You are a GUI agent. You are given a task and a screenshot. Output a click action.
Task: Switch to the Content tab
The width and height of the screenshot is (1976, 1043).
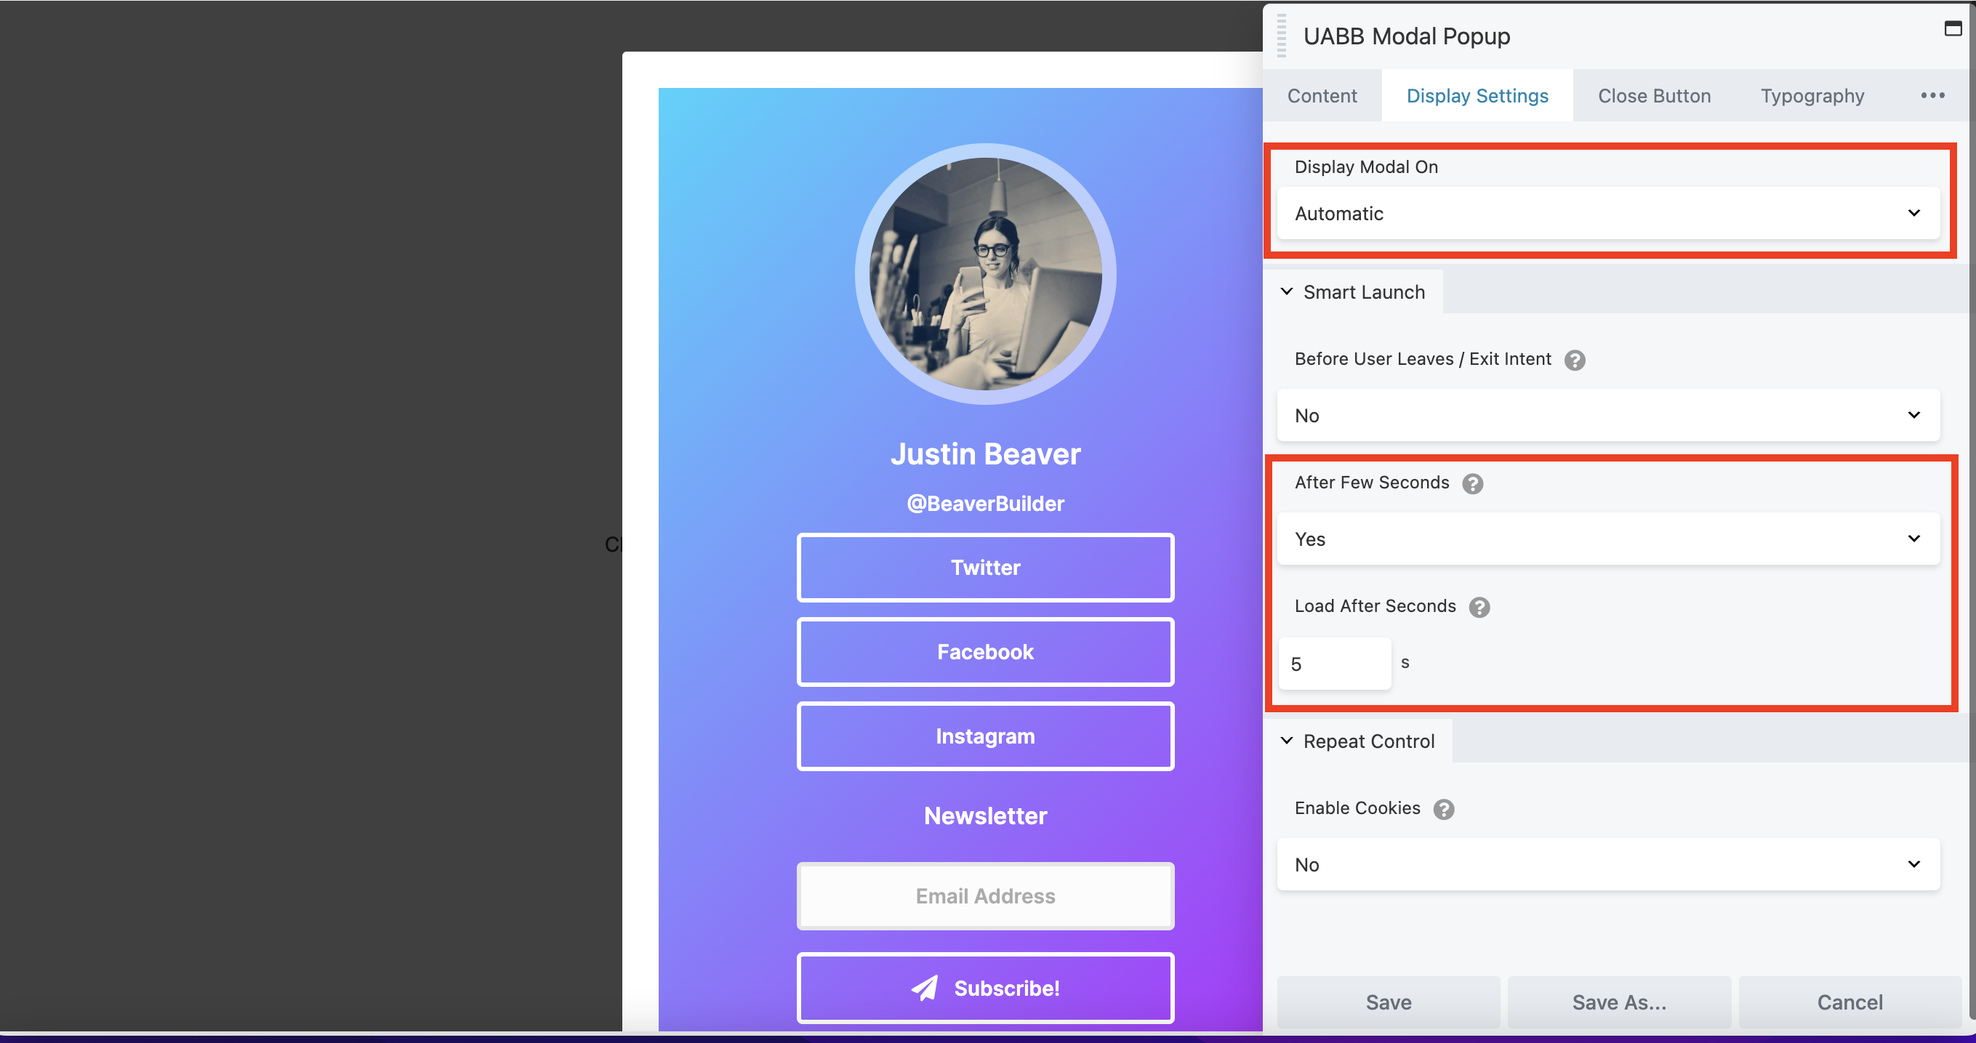pos(1322,96)
